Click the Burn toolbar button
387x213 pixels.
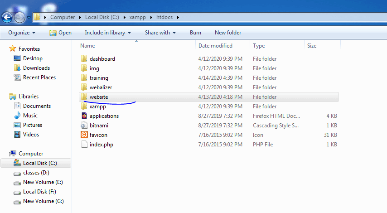click(x=195, y=33)
